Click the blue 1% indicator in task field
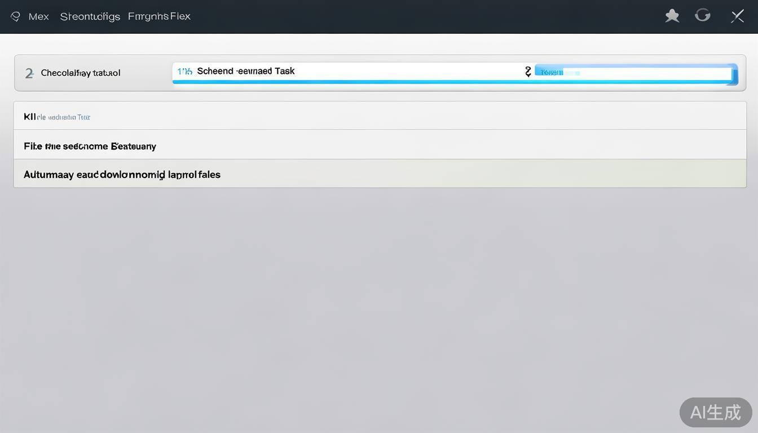758x433 pixels. [x=184, y=72]
